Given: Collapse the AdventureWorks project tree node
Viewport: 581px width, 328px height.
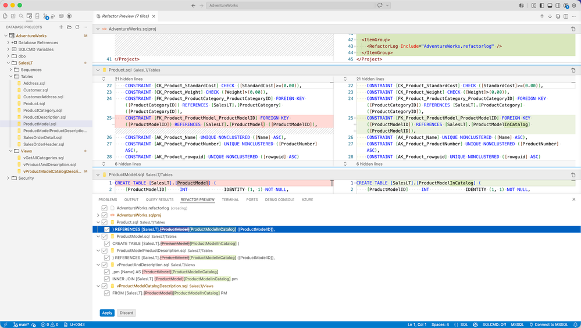Looking at the screenshot, I should pos(6,36).
